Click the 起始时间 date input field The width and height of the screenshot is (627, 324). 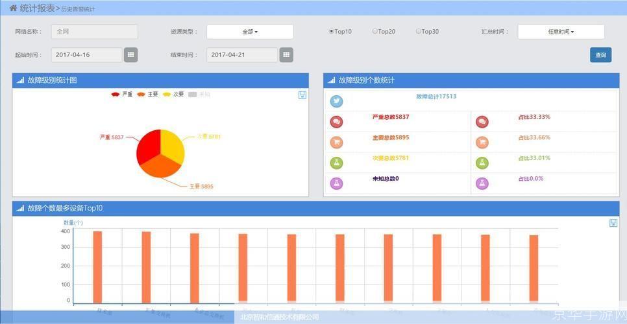pyautogui.click(x=86, y=55)
